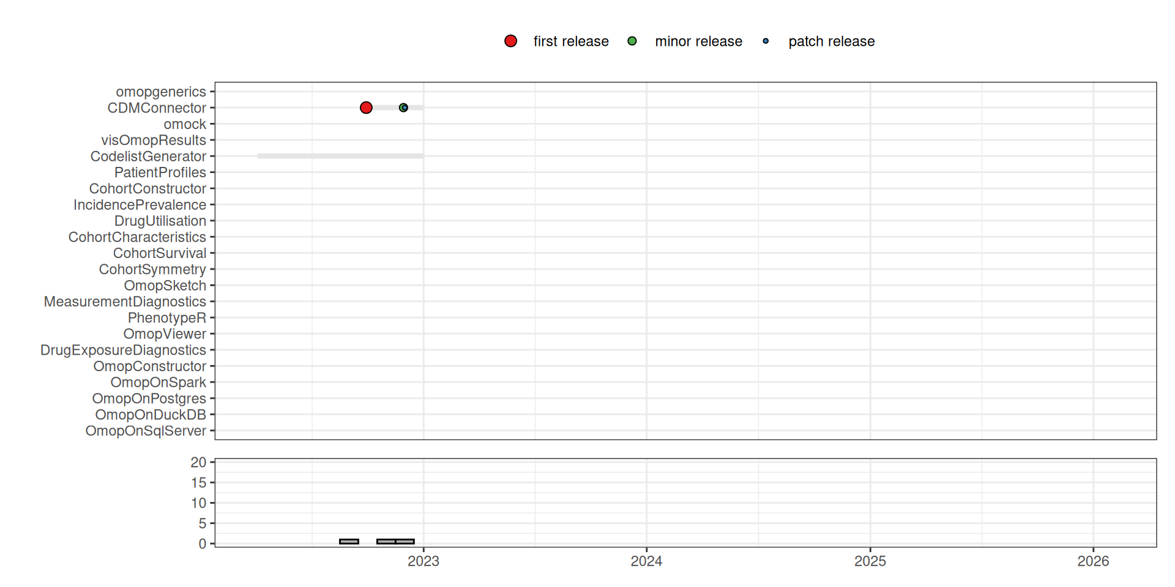Select the omopgenerics axis label
Screen dimensions: 1175x587
(161, 92)
